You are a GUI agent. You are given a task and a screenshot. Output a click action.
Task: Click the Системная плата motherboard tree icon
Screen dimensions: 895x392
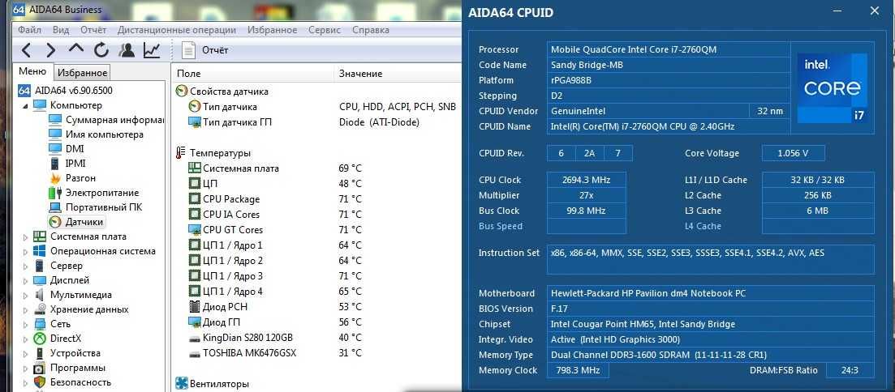pyautogui.click(x=40, y=236)
